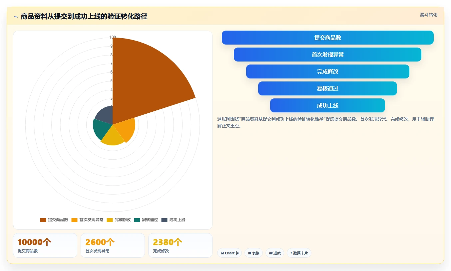
Task: Open the 10000个 提交商品数 card
Action: pos(45,245)
